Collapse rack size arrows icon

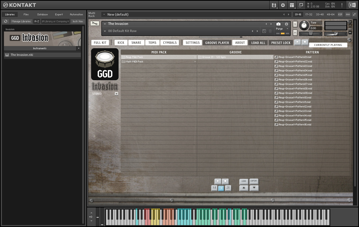[355, 14]
